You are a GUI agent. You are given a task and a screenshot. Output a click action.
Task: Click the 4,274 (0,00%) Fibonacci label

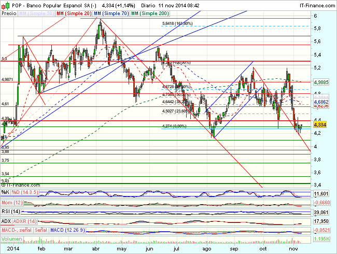click(x=174, y=126)
